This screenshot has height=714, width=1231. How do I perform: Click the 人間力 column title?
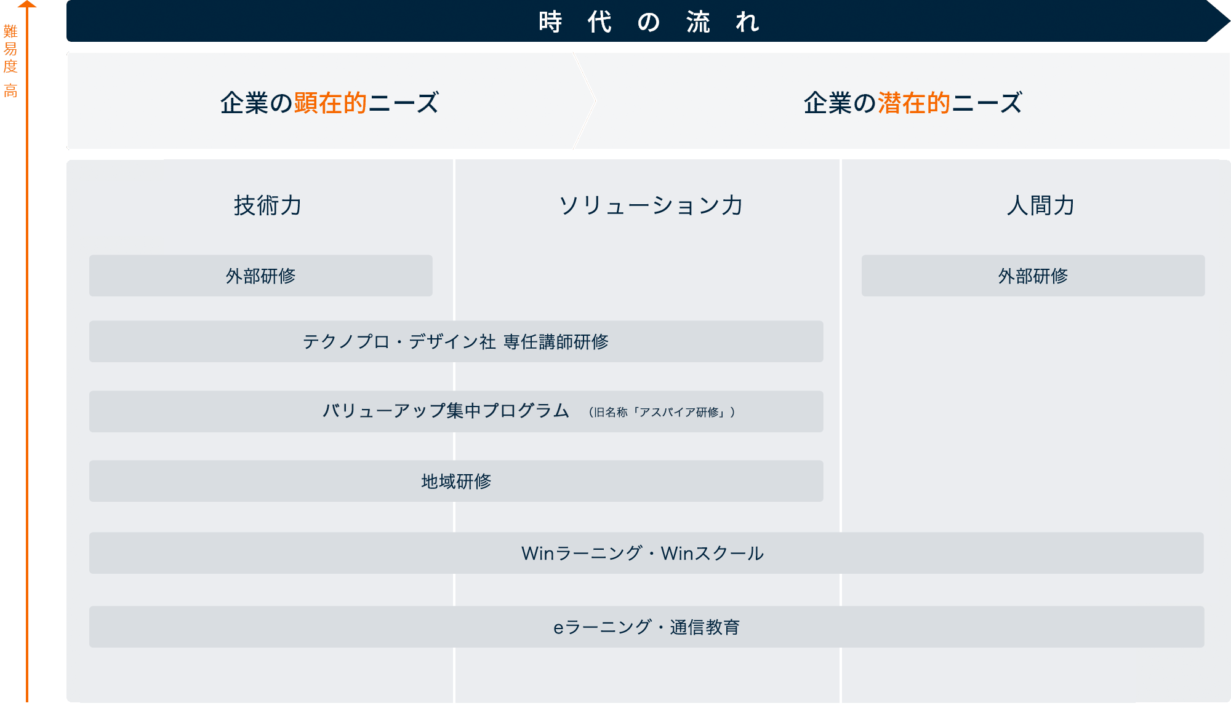(x=1040, y=205)
